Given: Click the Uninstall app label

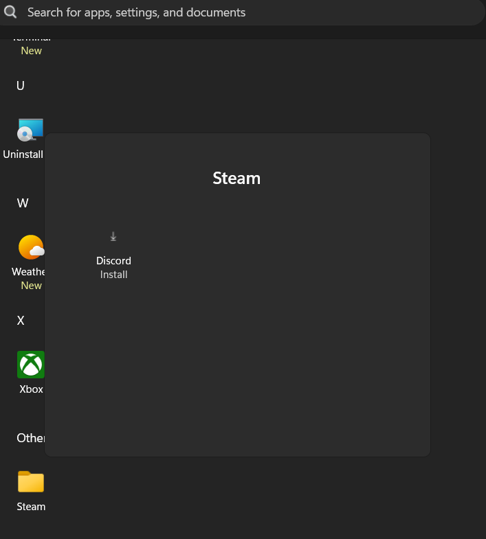Looking at the screenshot, I should [23, 154].
